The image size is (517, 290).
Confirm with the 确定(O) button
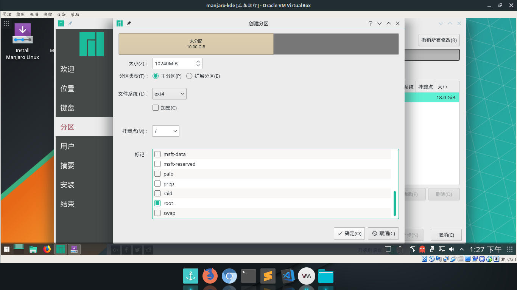pos(349,233)
